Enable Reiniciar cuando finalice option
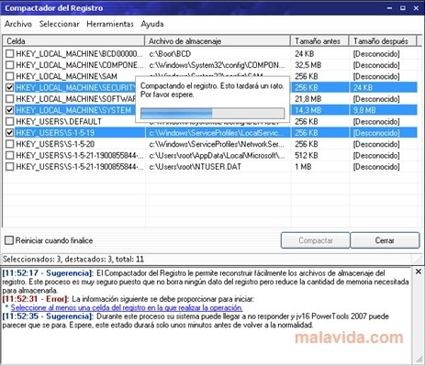 point(9,240)
